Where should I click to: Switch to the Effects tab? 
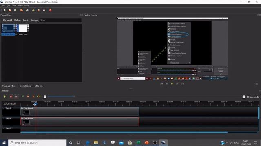point(39,86)
